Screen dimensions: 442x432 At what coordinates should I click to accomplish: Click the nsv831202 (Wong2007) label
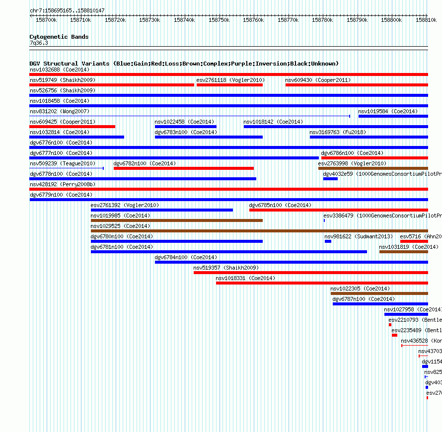[x=60, y=111]
